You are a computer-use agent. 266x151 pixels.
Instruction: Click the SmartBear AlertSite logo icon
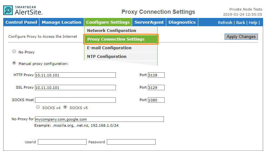8,10
